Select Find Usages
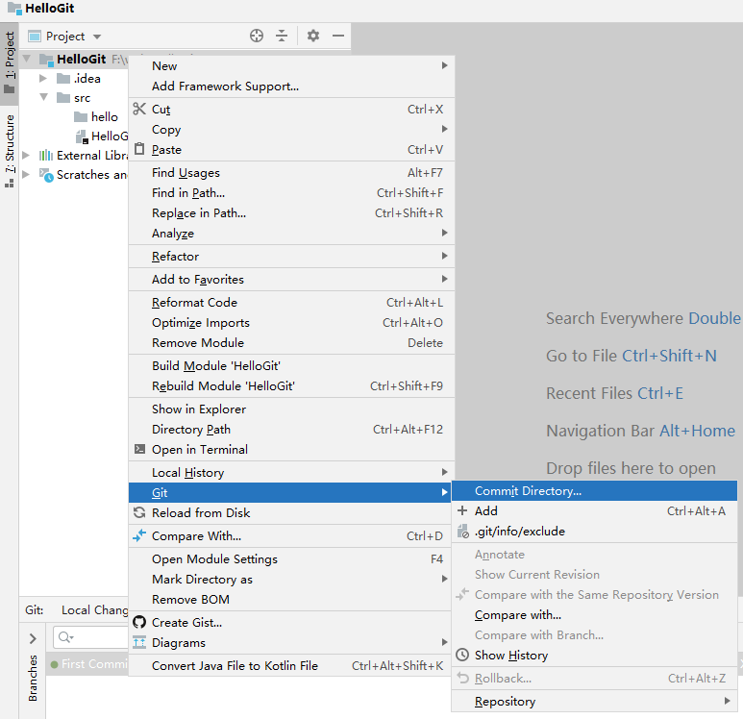The height and width of the screenshot is (719, 743). (291, 172)
